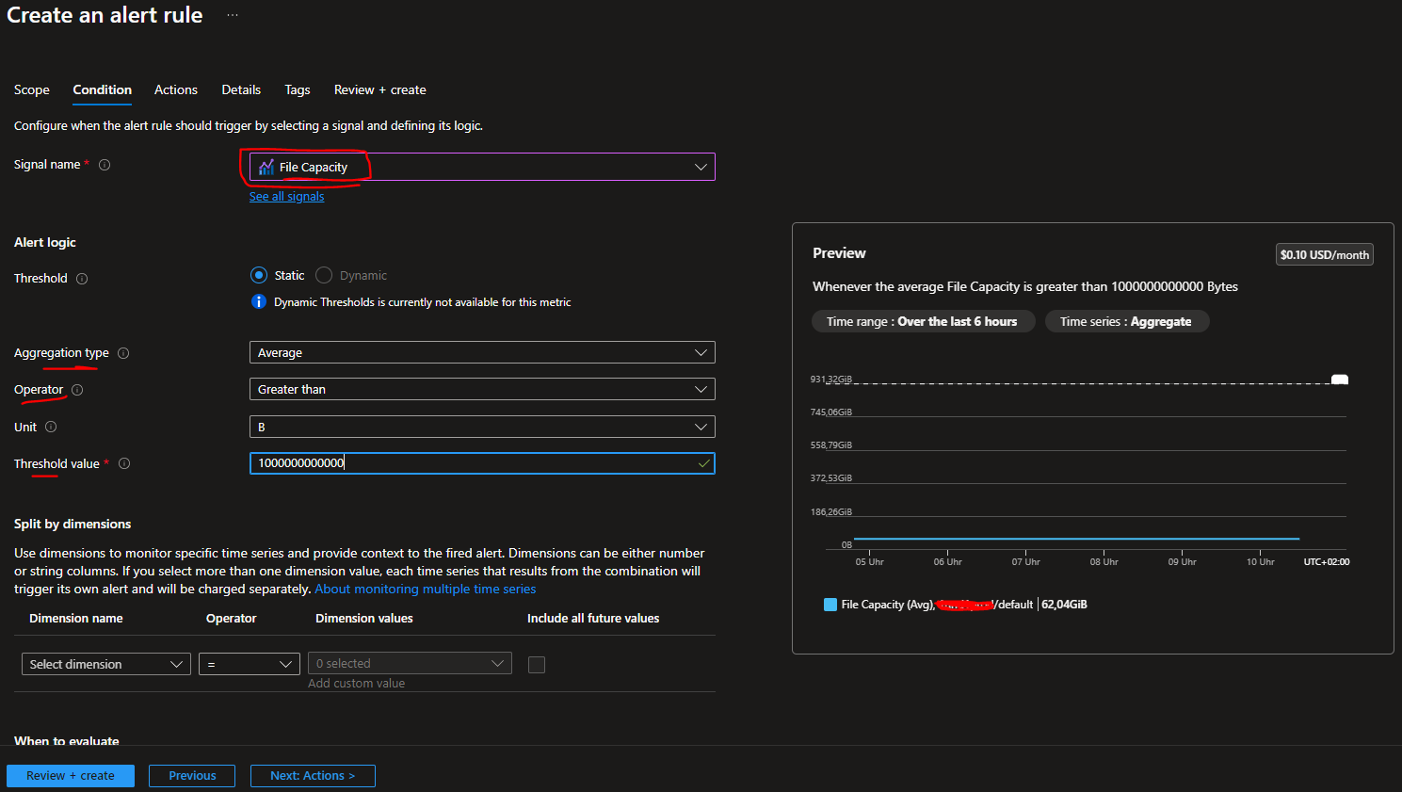The height and width of the screenshot is (792, 1402).
Task: Click the Dimension name column header
Action: 76,619
